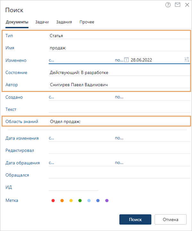The image size is (192, 231).
Task: Go to the Прочее tab
Action: [87, 22]
